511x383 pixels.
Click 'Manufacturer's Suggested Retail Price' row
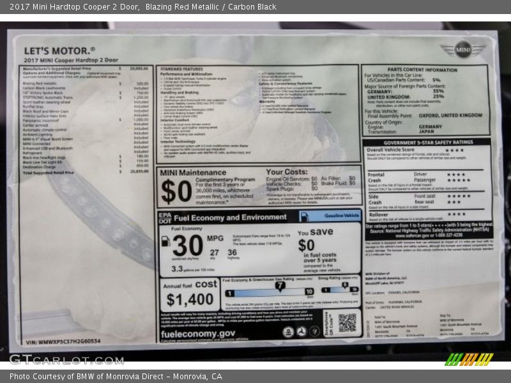[x=86, y=69]
